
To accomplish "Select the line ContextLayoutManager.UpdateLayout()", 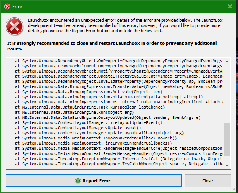I will (78, 128).
